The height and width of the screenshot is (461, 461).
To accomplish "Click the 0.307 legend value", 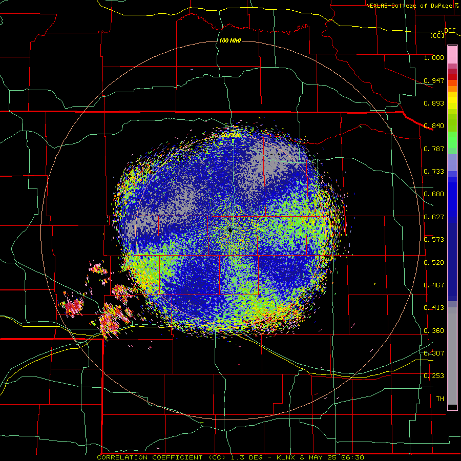I will 434,353.
